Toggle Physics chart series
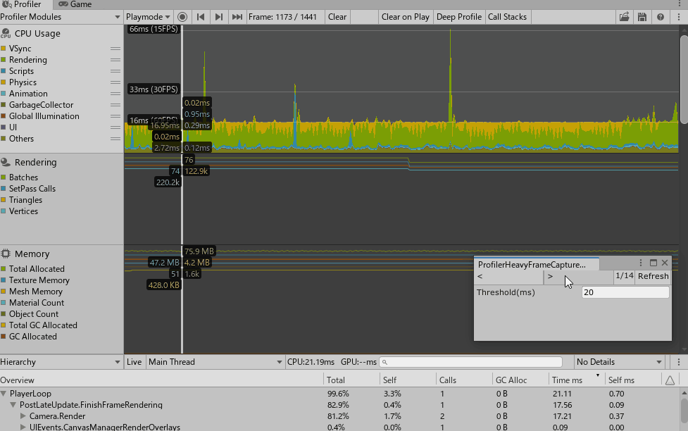Viewport: 688px width, 431px height. [x=4, y=82]
